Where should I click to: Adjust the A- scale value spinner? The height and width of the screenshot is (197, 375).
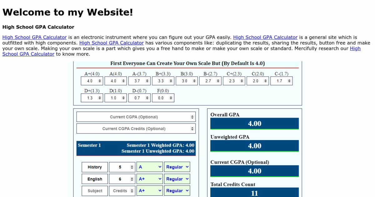coord(147,81)
